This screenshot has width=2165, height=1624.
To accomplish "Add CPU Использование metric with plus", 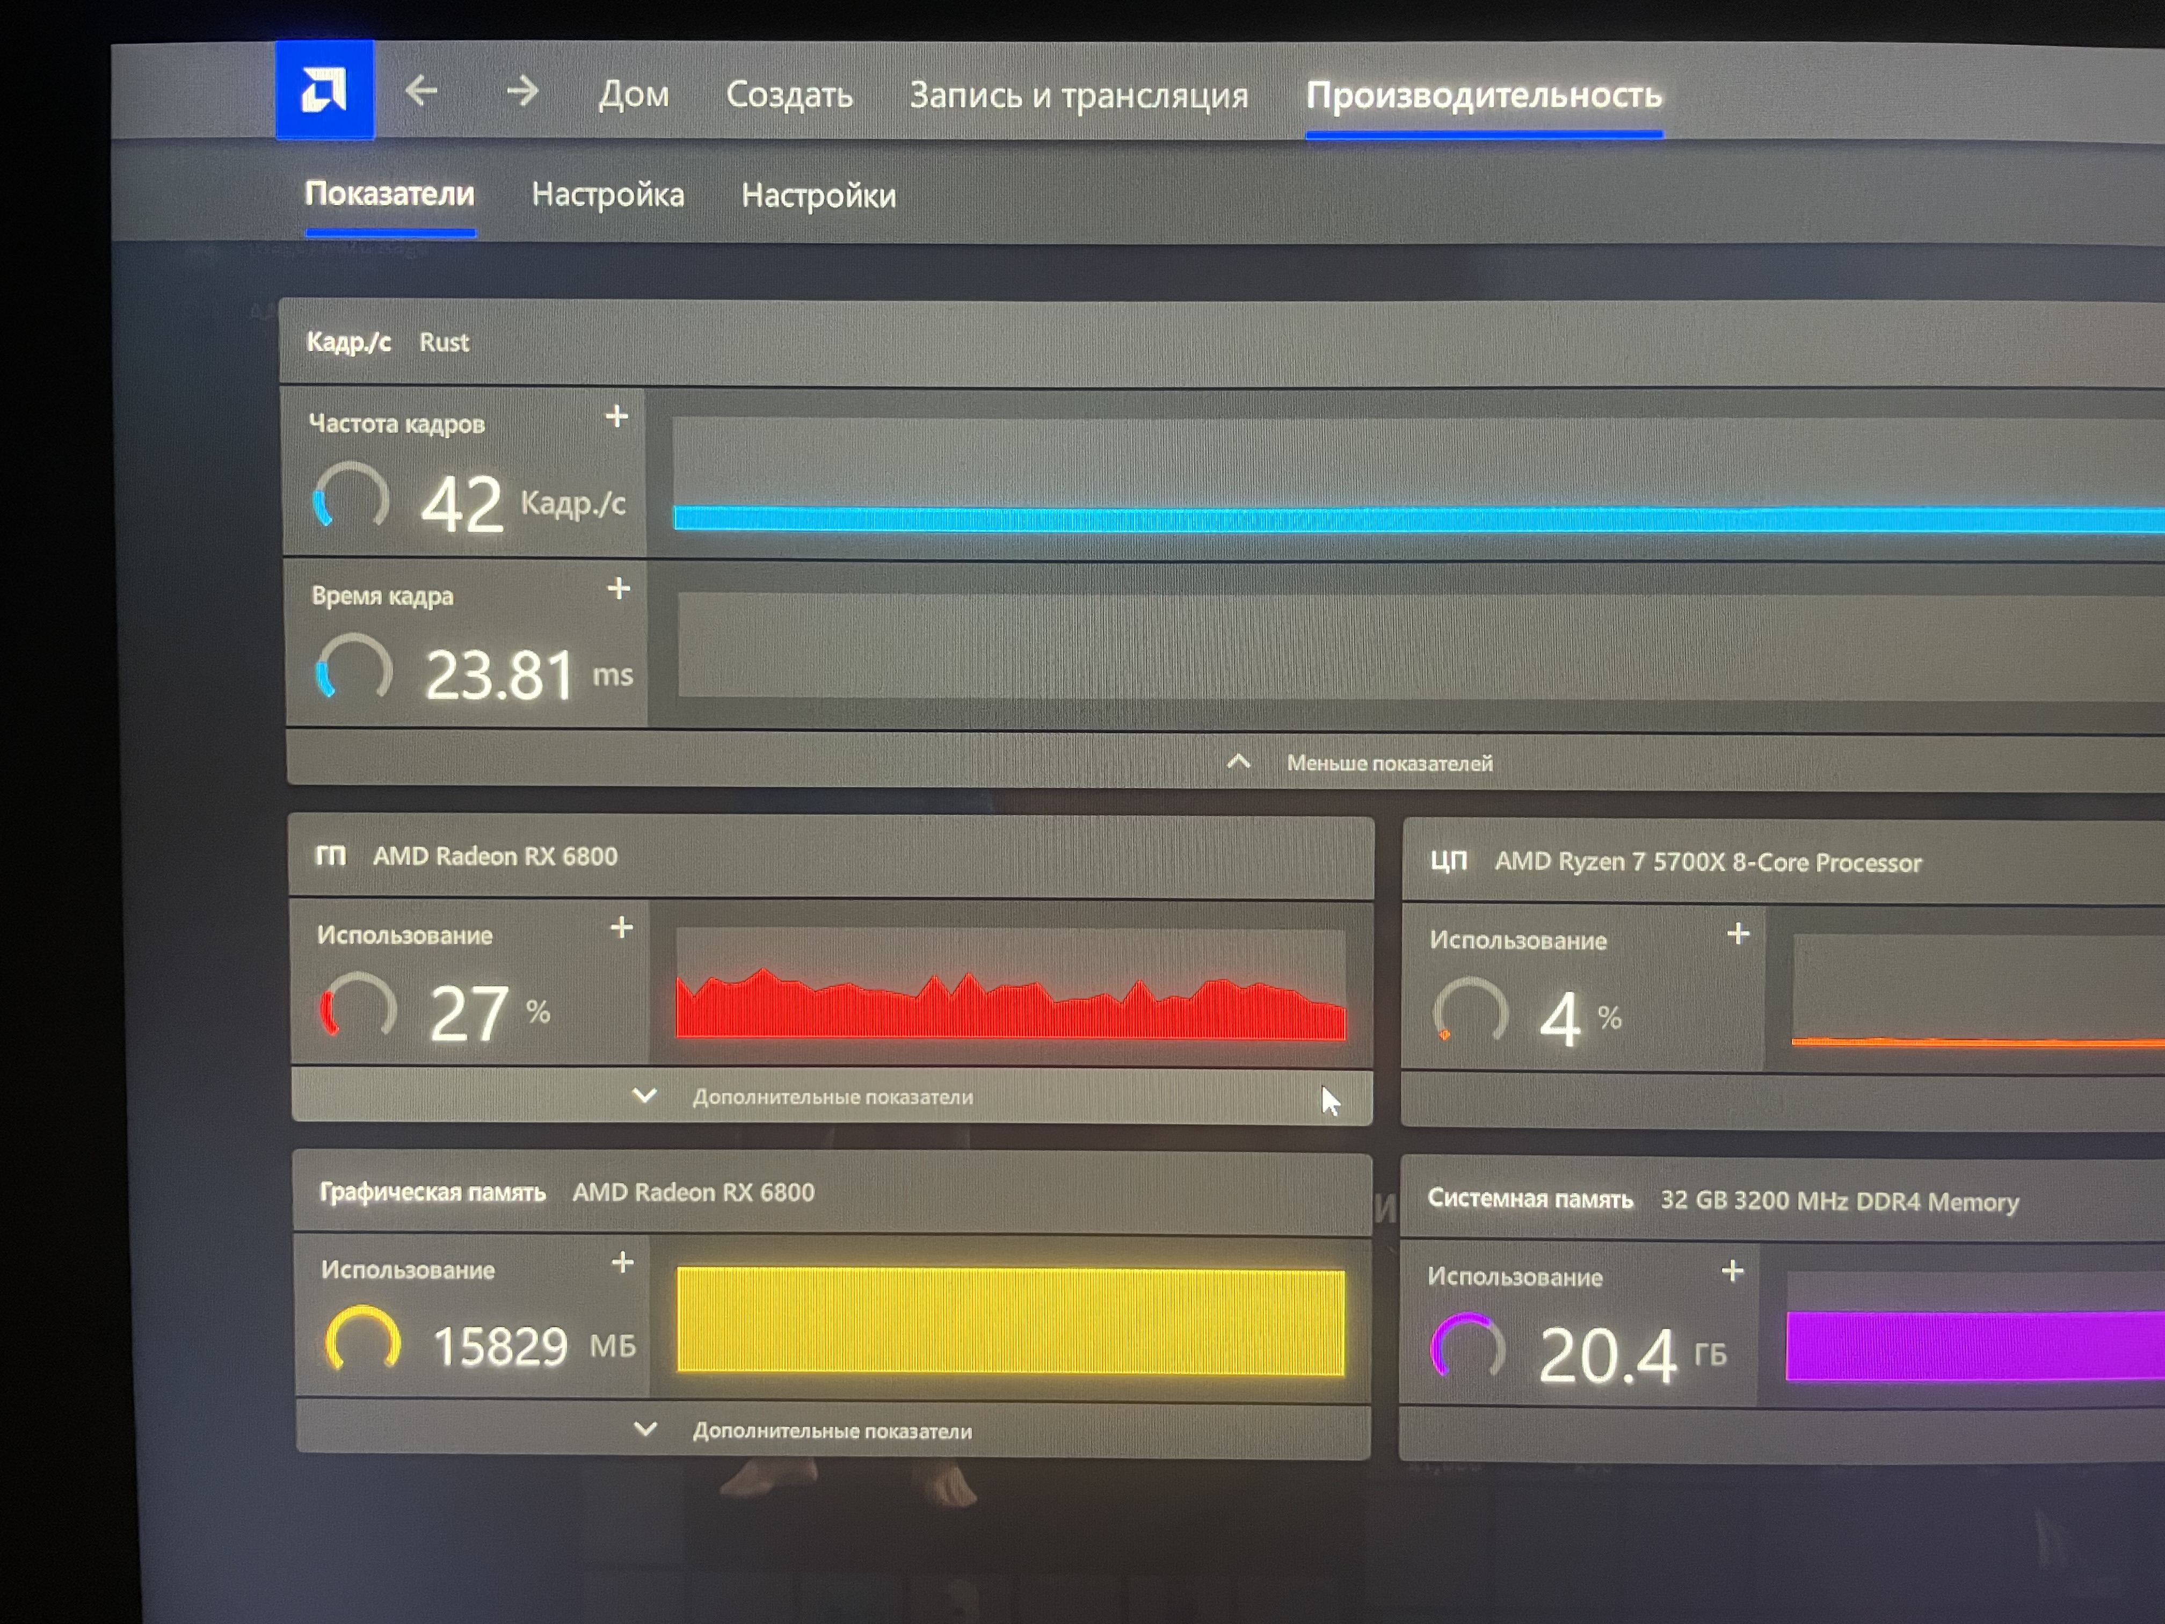I will pos(1738,934).
